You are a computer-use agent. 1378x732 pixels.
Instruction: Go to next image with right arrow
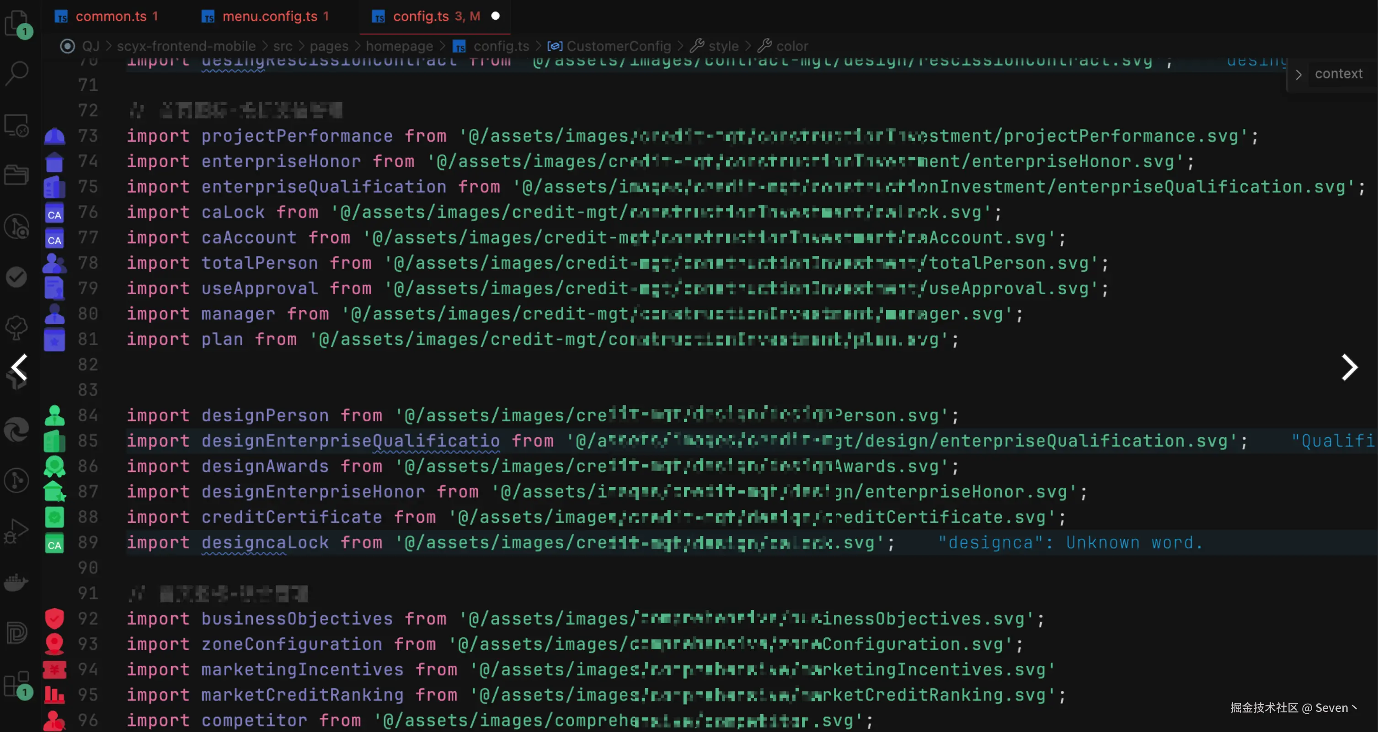click(x=1349, y=367)
